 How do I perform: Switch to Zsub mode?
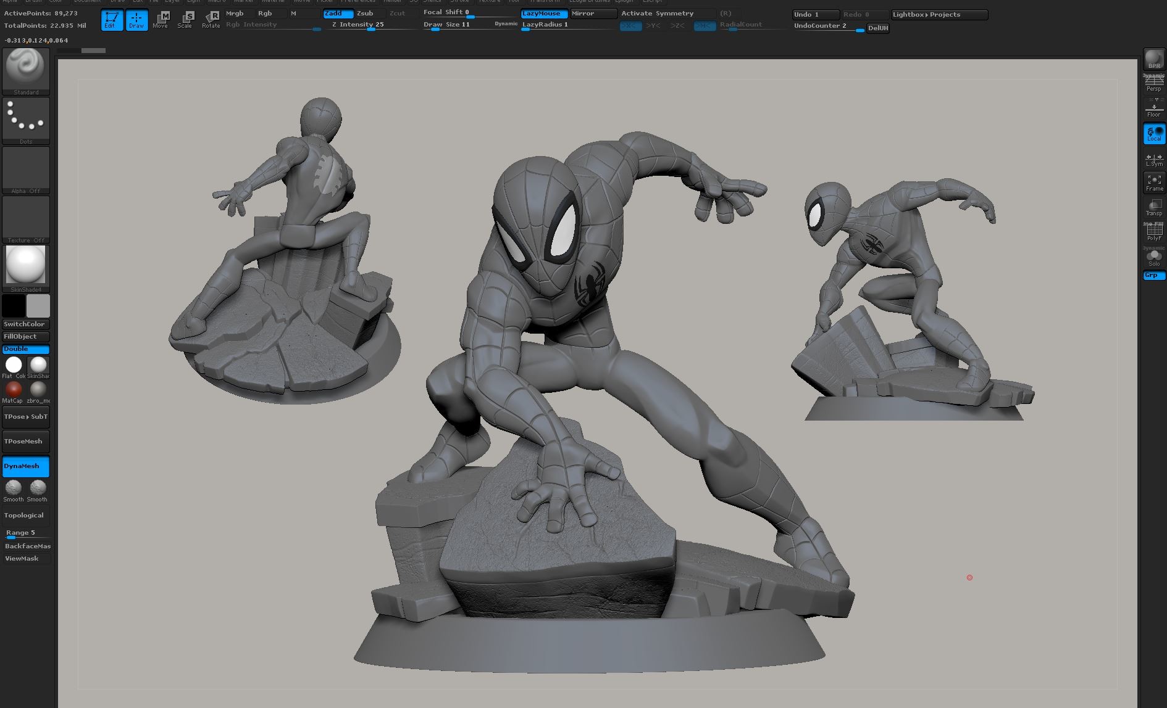(370, 13)
